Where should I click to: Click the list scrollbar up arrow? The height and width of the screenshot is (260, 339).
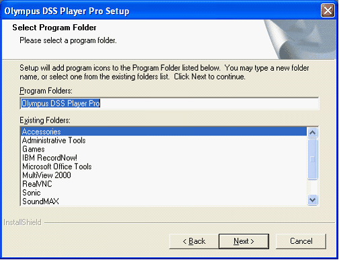313,133
